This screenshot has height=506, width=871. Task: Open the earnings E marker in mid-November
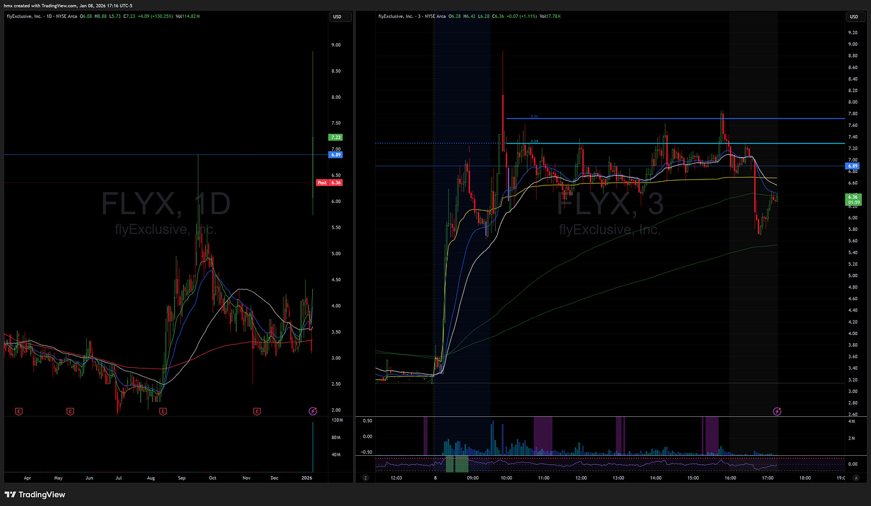click(x=257, y=411)
